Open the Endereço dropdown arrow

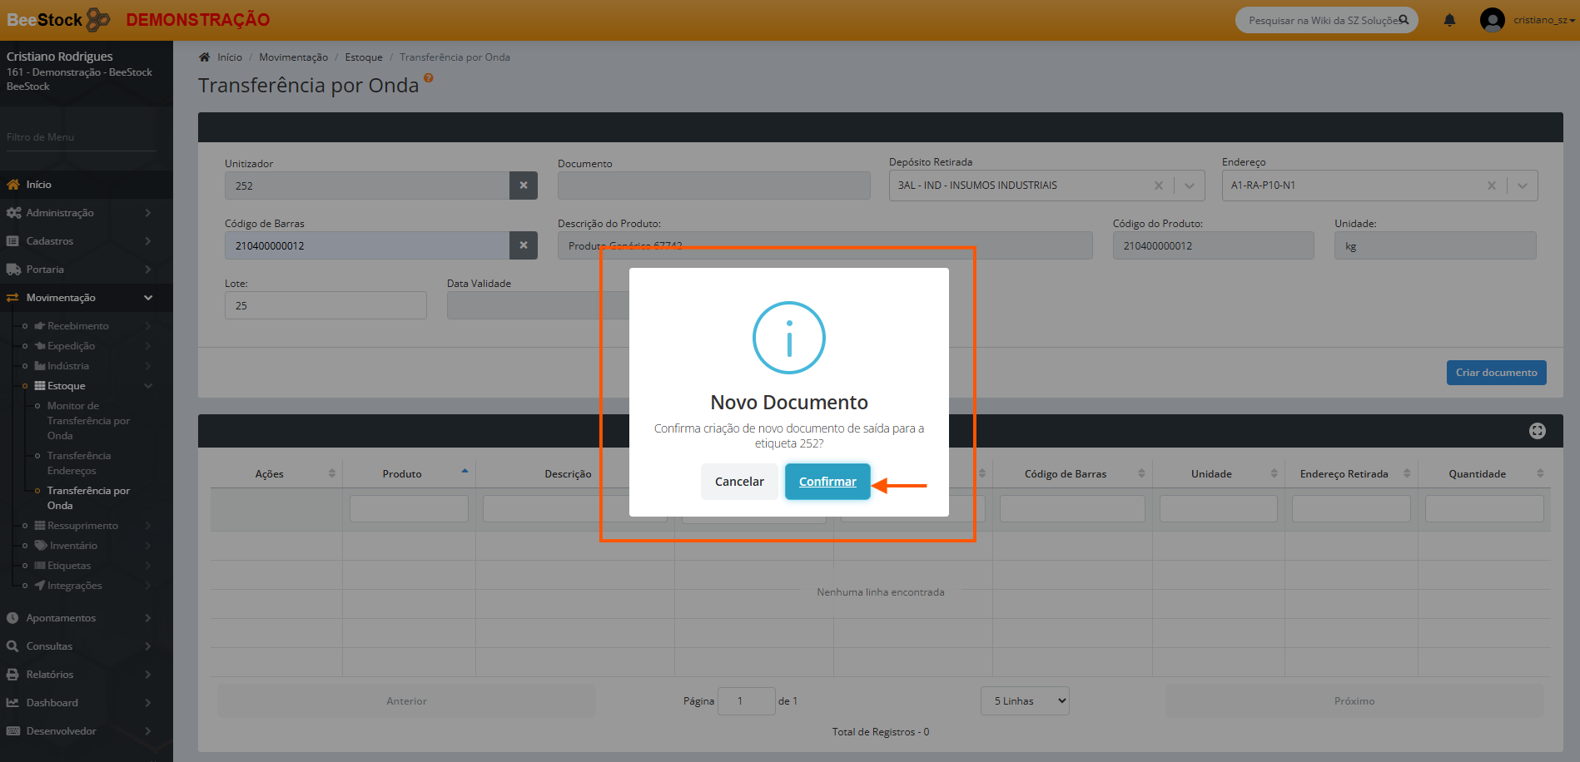[x=1522, y=186]
